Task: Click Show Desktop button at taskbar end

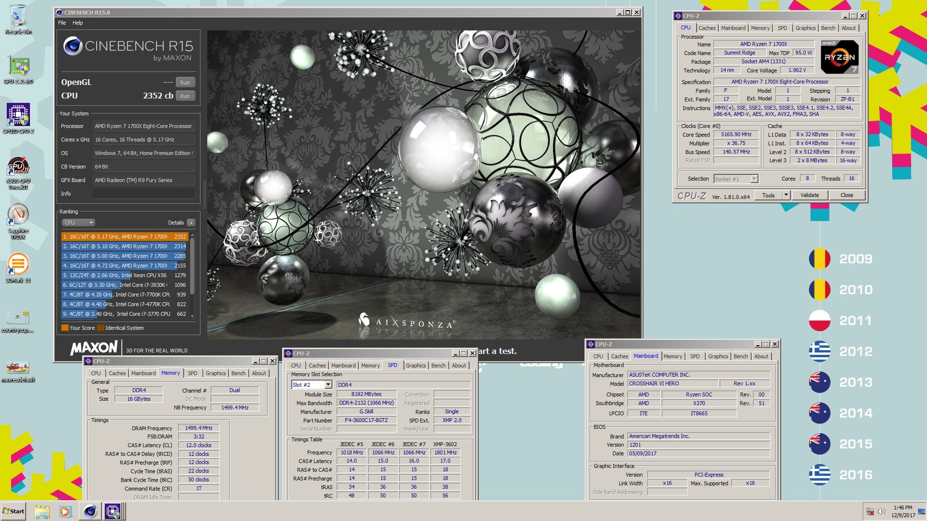Action: coord(922,511)
